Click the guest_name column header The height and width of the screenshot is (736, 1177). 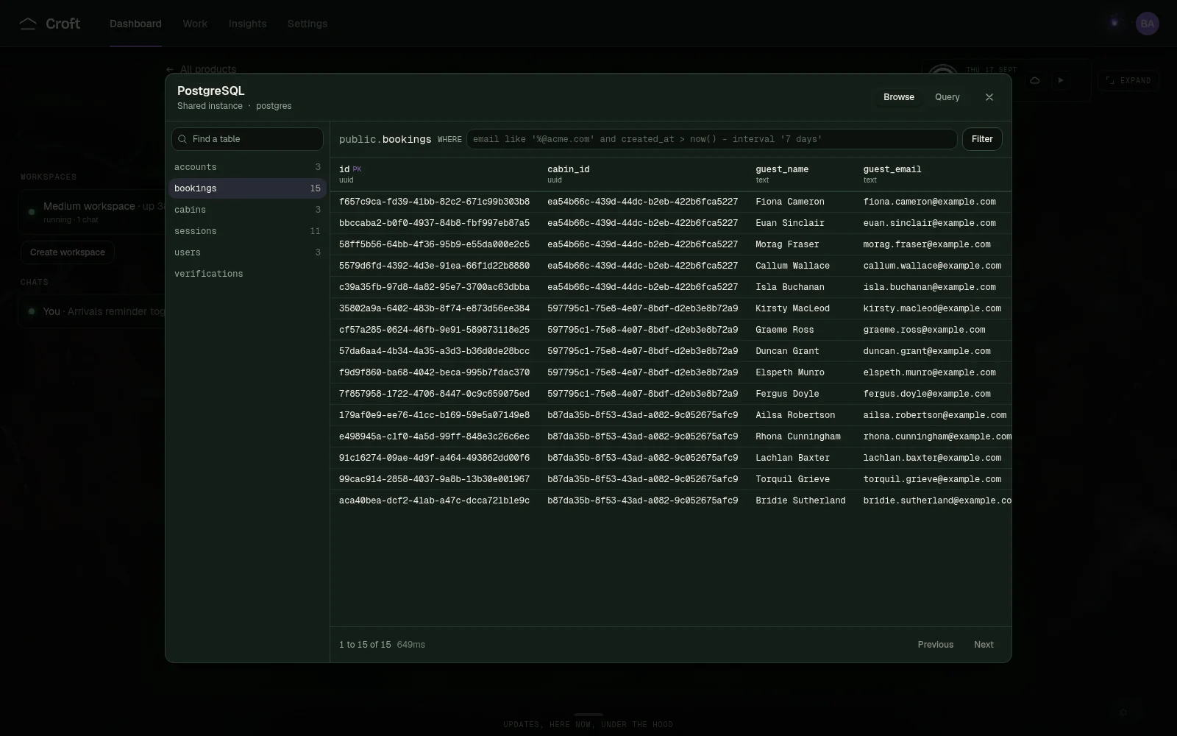[x=800, y=174]
